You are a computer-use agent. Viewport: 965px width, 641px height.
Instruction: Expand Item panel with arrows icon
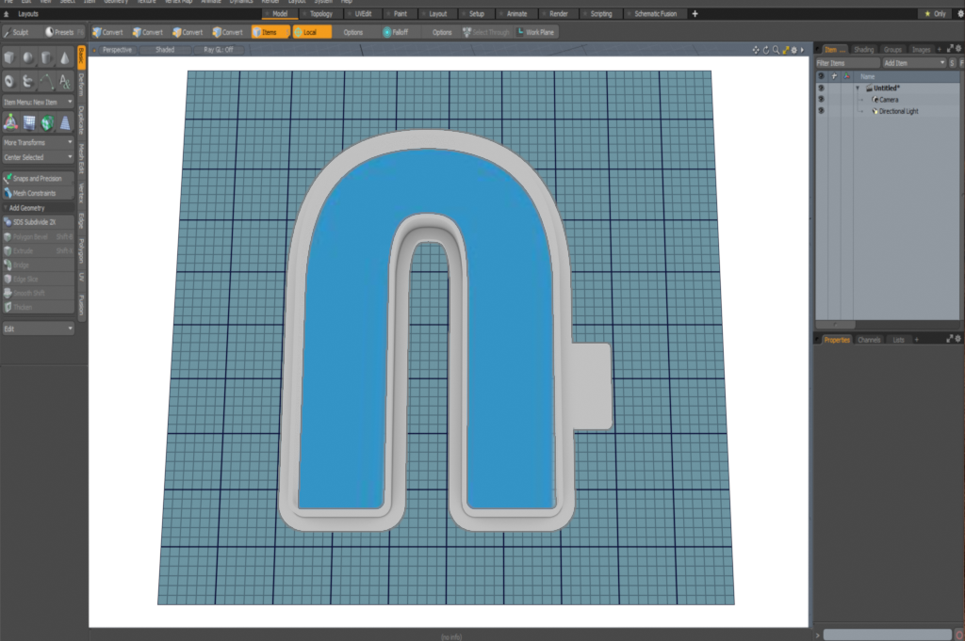coord(950,49)
